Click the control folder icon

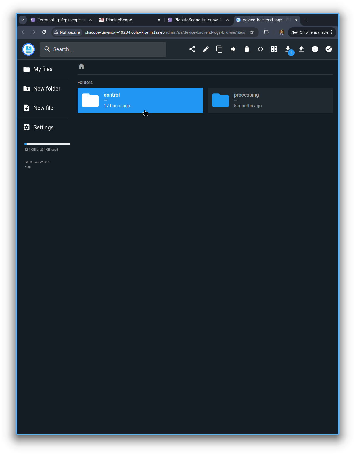tap(90, 100)
